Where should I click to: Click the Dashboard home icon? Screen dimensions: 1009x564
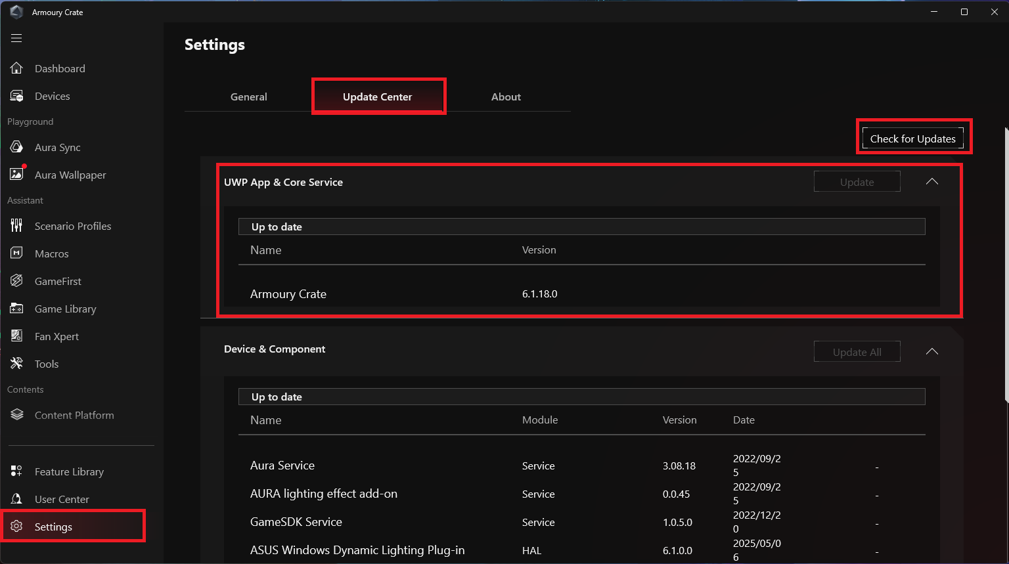[16, 68]
